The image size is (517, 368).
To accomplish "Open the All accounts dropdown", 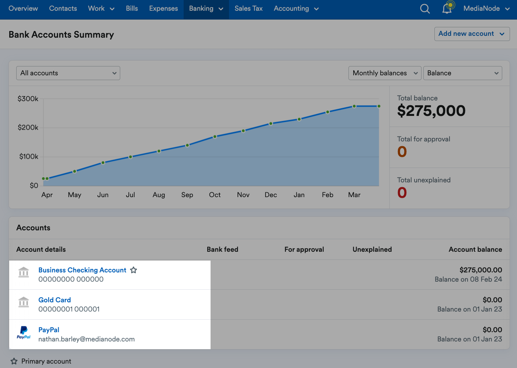I will tap(68, 73).
